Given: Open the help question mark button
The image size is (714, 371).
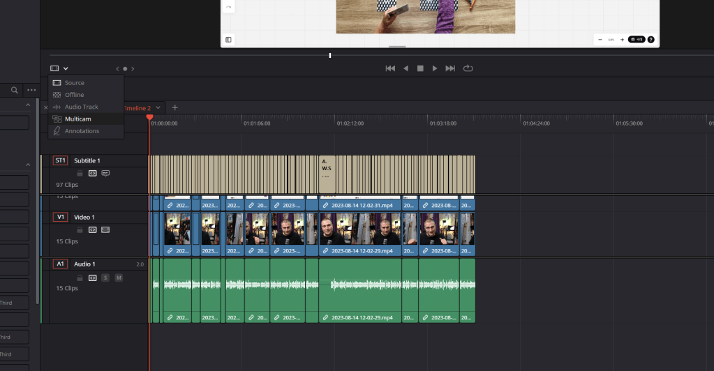Looking at the screenshot, I should (651, 40).
